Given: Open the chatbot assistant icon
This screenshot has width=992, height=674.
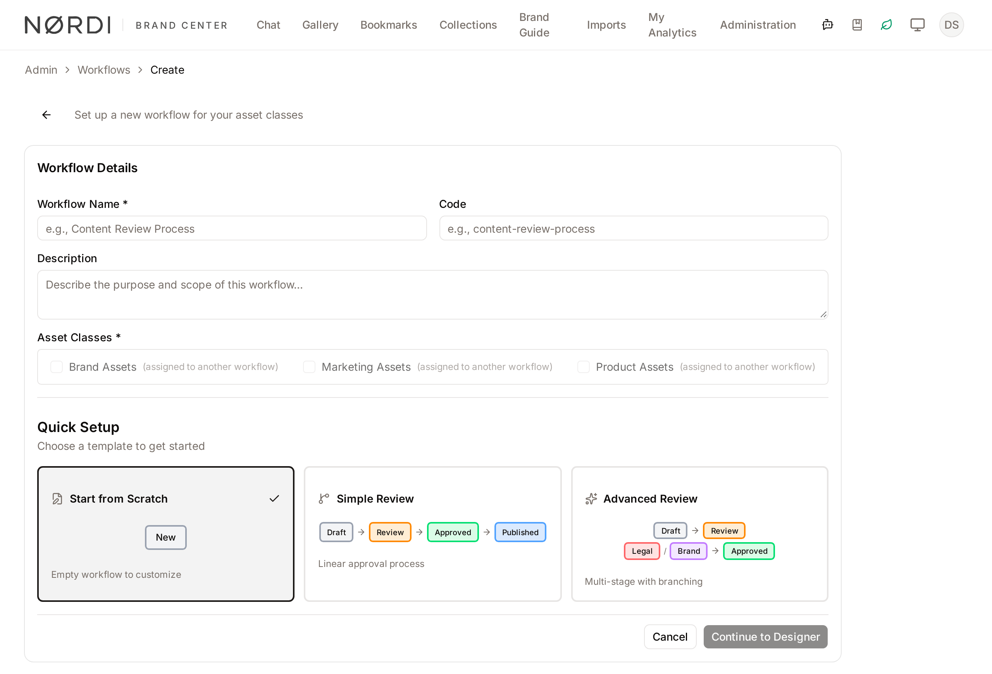Looking at the screenshot, I should tap(827, 25).
